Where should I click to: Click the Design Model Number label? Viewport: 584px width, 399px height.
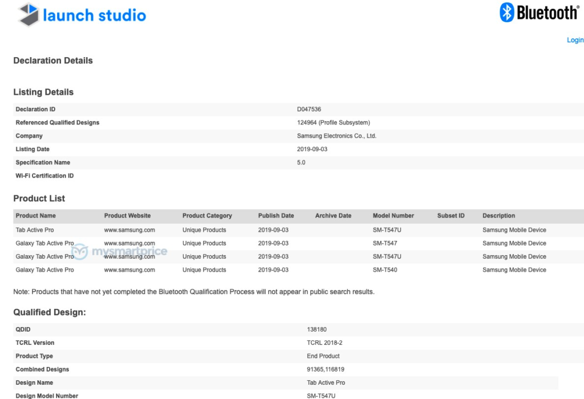coord(47,396)
